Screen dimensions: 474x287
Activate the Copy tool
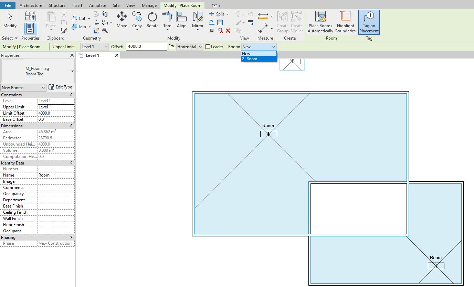point(137,20)
